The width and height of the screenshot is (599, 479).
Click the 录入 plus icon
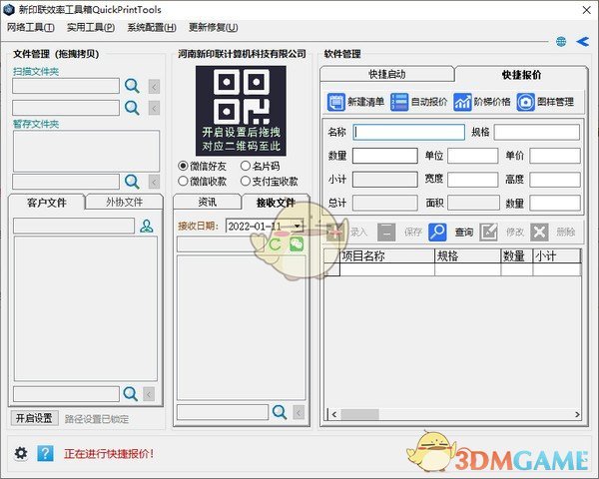point(335,232)
